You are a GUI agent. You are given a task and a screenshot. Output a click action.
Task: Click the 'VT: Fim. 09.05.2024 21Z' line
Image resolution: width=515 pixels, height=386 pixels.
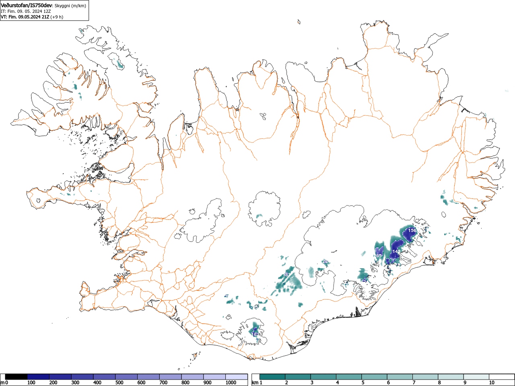pyautogui.click(x=25, y=17)
